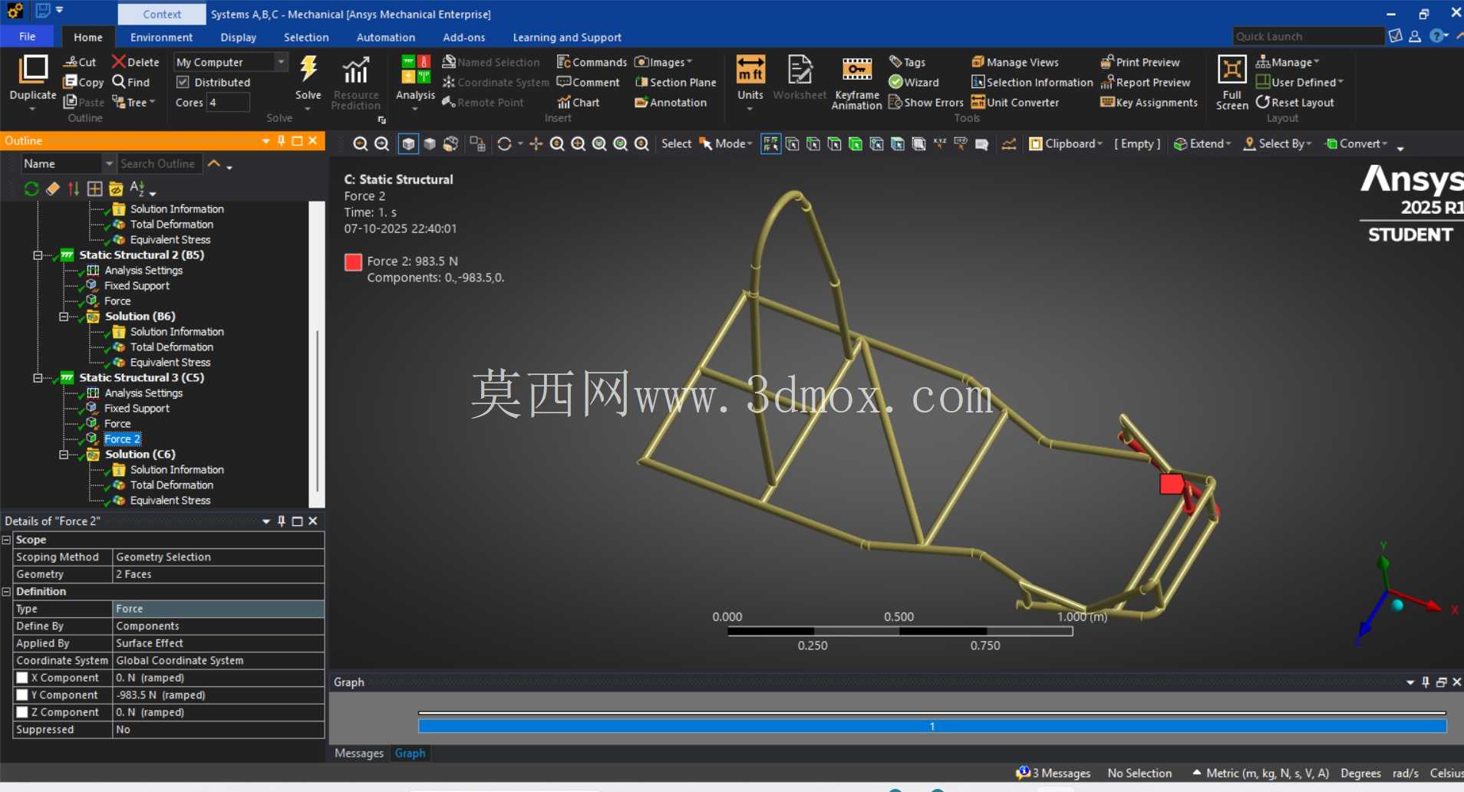
Task: Click the red Force 2 legend swatch
Action: 353,262
